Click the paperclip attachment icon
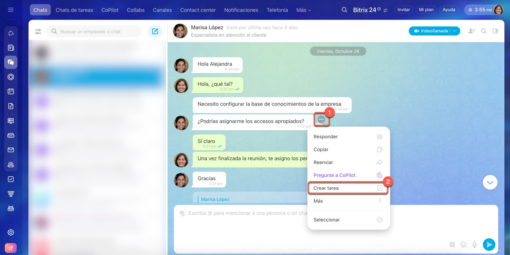The height and width of the screenshot is (255, 510). (x=182, y=213)
